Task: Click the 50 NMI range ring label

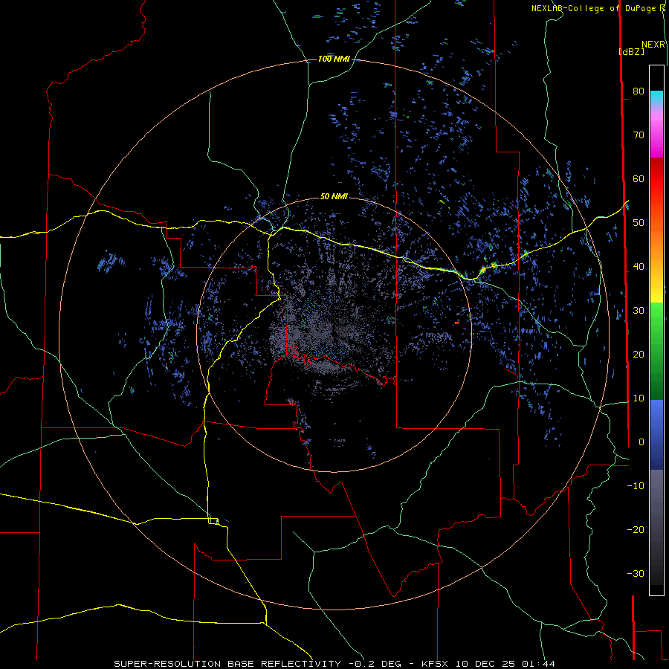Action: tap(334, 196)
